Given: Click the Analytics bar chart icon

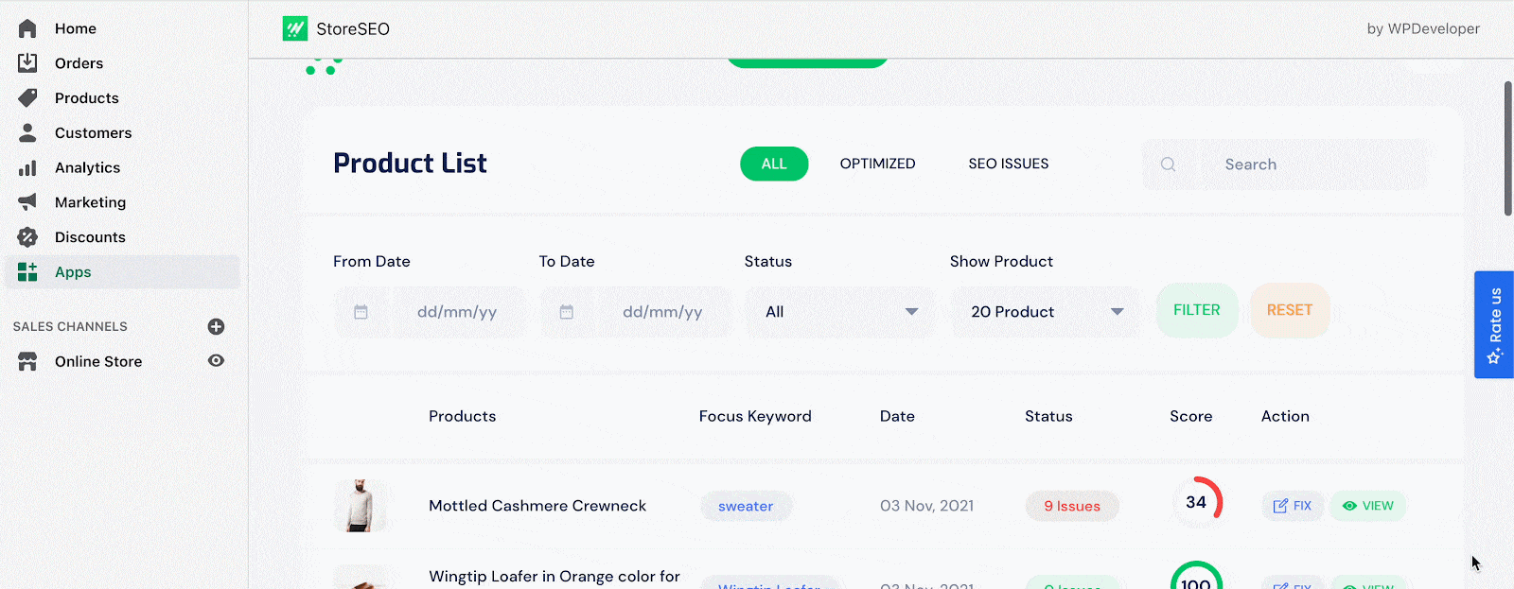Looking at the screenshot, I should click(x=27, y=167).
